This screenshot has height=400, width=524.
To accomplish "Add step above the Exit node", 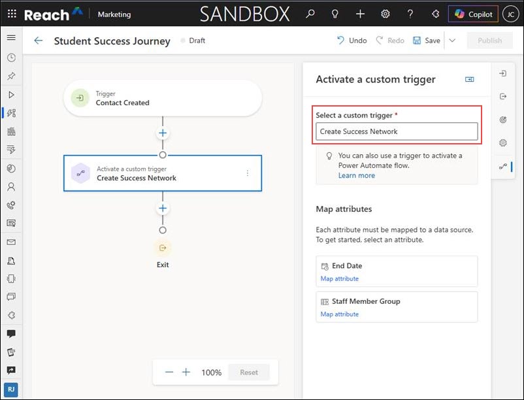I will click(x=163, y=209).
